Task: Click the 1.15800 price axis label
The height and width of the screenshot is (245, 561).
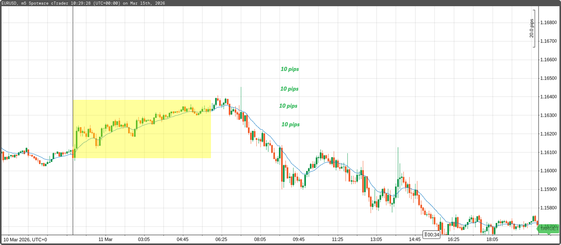Action: [x=548, y=208]
